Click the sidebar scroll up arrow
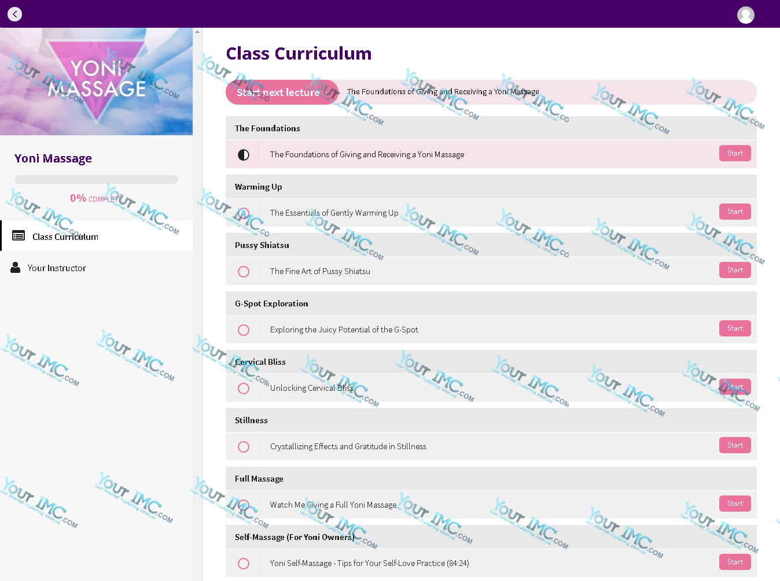The height and width of the screenshot is (581, 780). click(x=197, y=32)
